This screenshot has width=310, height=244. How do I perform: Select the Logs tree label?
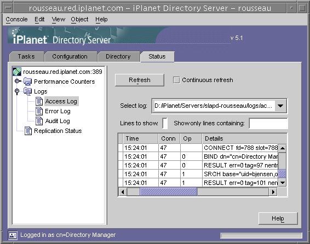click(x=41, y=91)
